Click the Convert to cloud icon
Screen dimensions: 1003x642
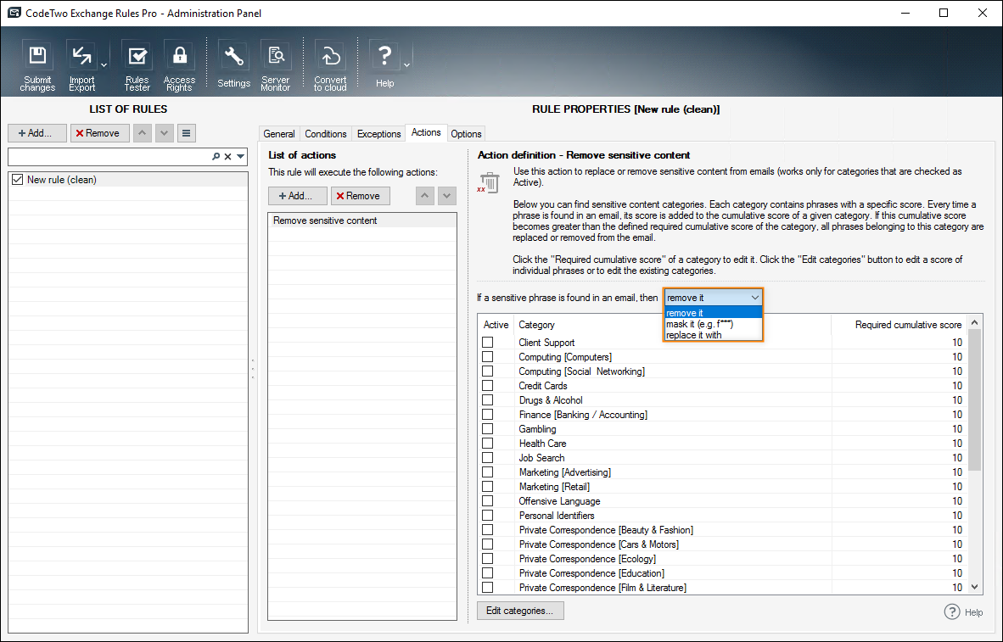pyautogui.click(x=330, y=66)
